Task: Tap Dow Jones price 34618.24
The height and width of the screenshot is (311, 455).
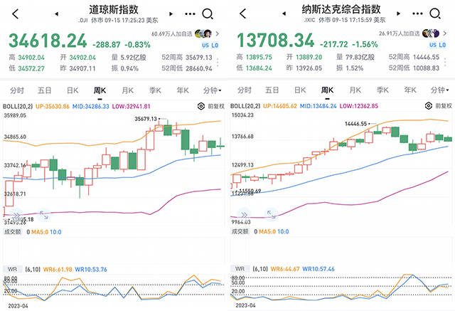Action: pos(48,41)
